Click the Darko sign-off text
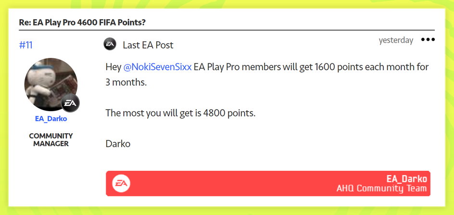This screenshot has height=215, width=454. pyautogui.click(x=118, y=144)
